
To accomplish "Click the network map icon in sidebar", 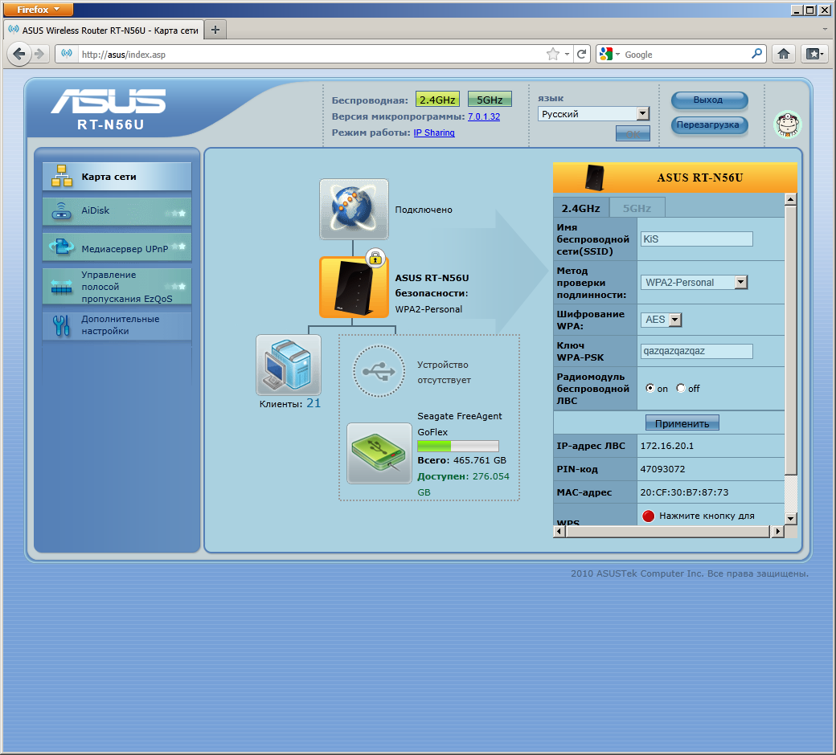I will click(62, 177).
